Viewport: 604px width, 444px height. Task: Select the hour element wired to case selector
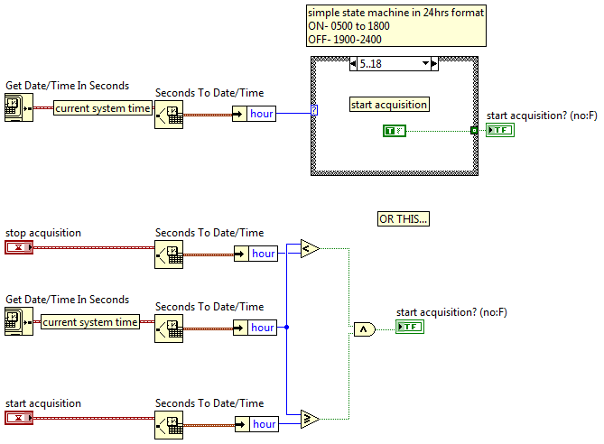261,114
